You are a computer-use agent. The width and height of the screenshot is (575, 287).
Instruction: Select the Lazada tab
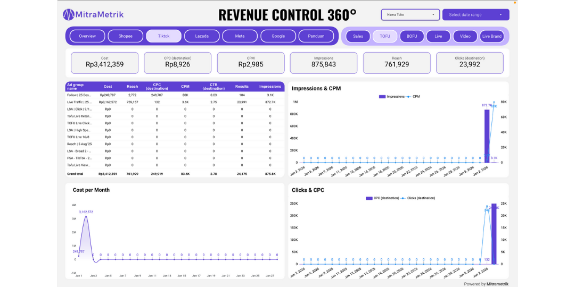click(x=202, y=36)
